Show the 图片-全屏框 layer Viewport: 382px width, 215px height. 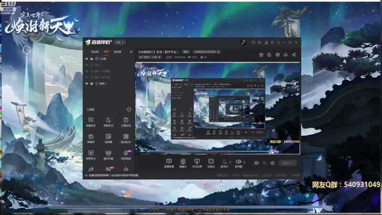[87, 71]
